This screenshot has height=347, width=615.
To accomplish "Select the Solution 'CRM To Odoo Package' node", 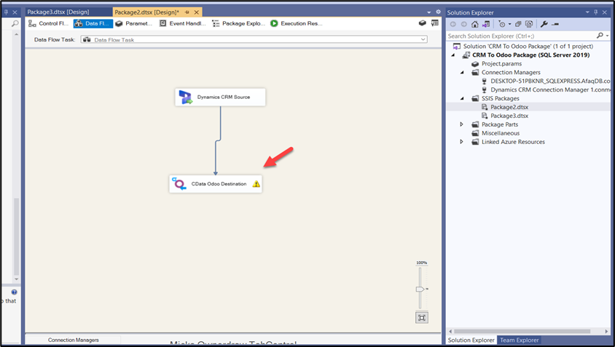I will point(528,47).
